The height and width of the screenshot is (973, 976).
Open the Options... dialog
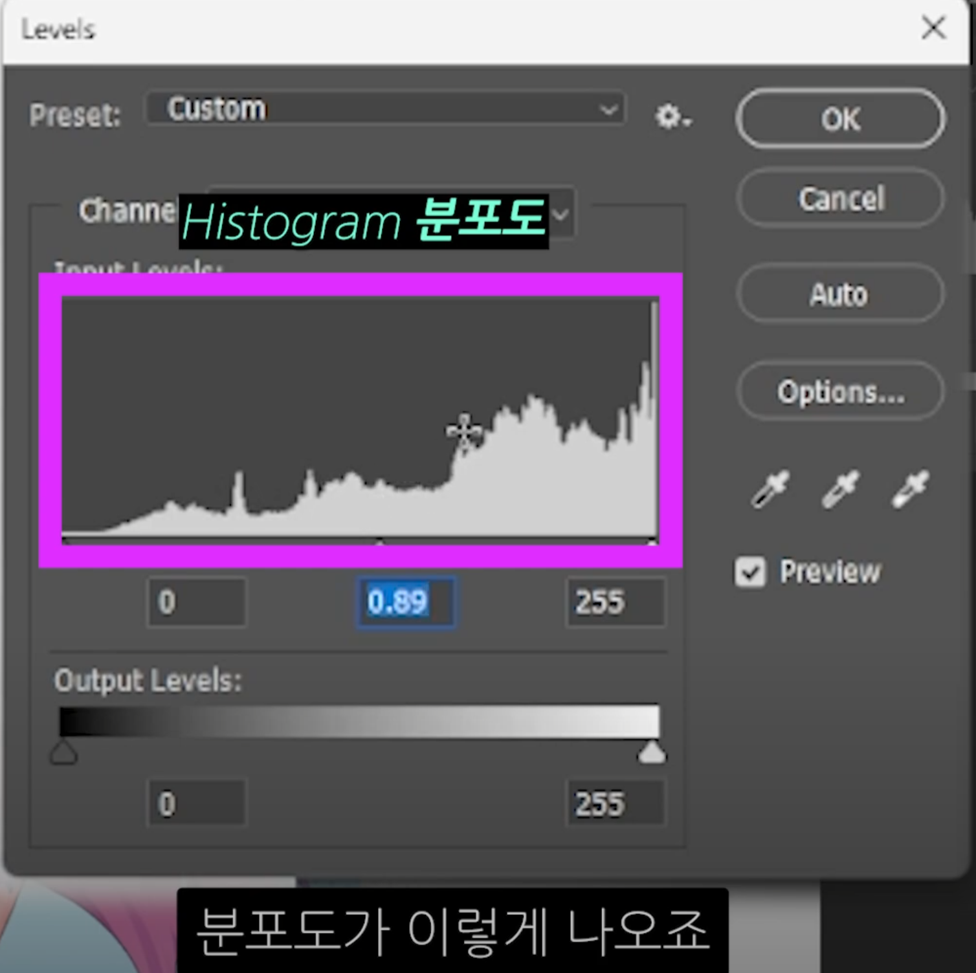pyautogui.click(x=840, y=391)
